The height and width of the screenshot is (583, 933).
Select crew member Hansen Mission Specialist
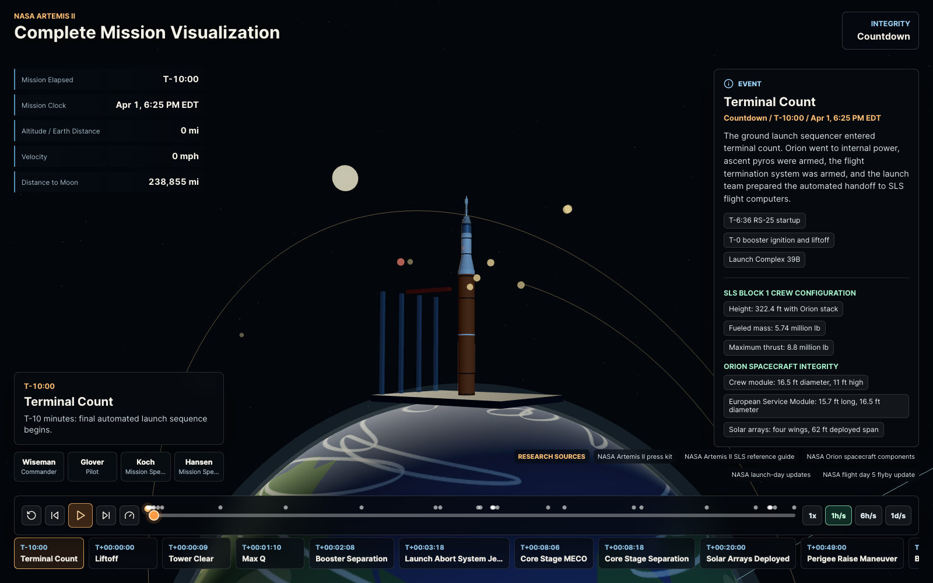pos(199,466)
